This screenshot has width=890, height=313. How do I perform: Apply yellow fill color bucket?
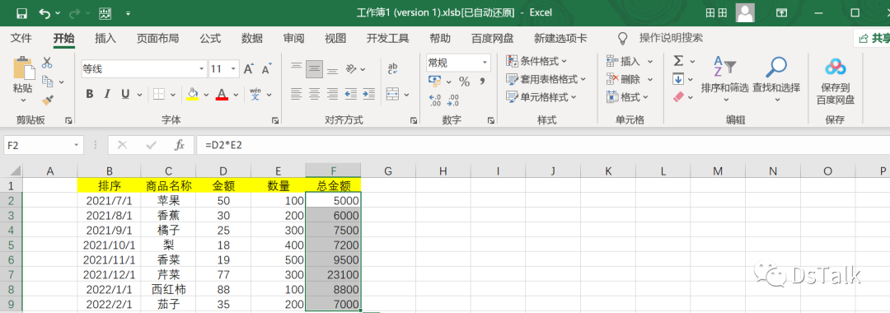point(192,94)
